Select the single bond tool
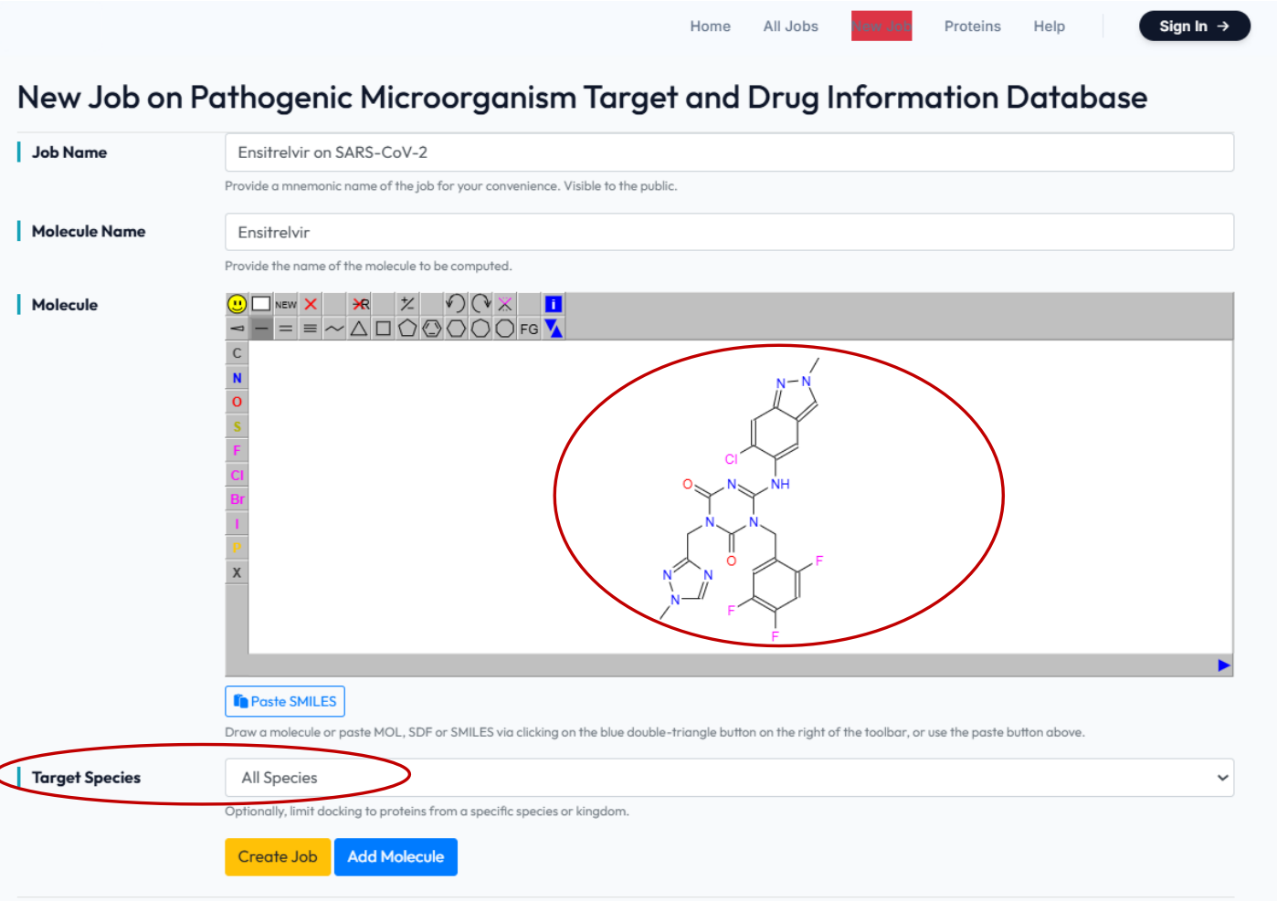Viewport: 1277px width, 901px height. (x=261, y=328)
